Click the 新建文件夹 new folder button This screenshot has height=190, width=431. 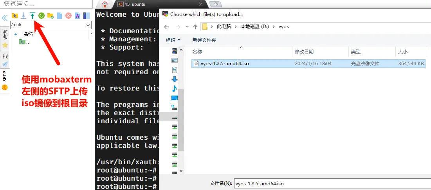coord(204,40)
